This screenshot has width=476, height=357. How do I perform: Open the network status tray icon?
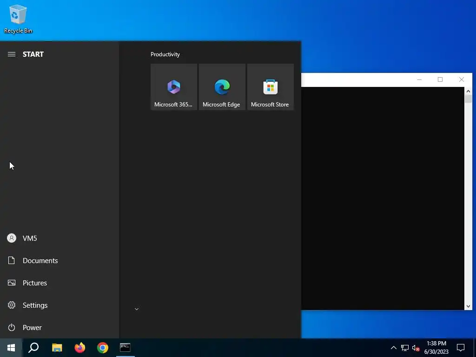405,348
